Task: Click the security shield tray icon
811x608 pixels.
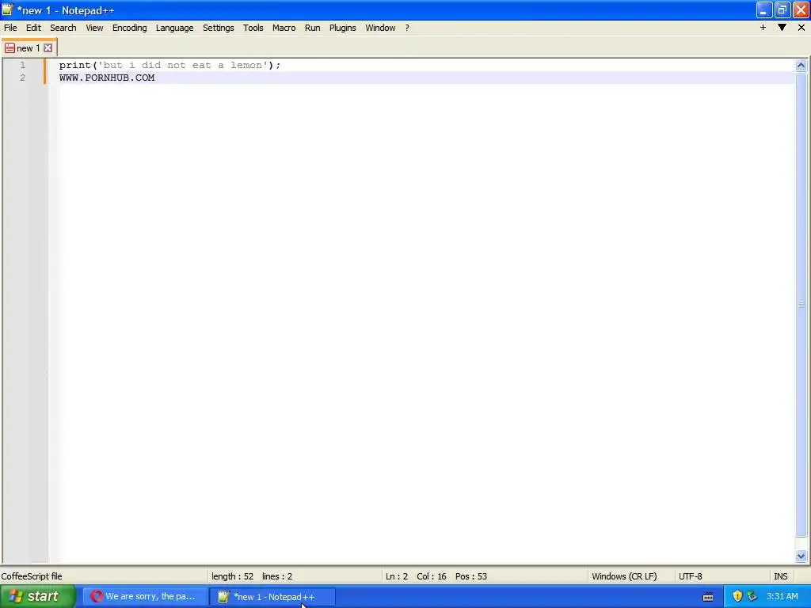Action: click(x=737, y=596)
